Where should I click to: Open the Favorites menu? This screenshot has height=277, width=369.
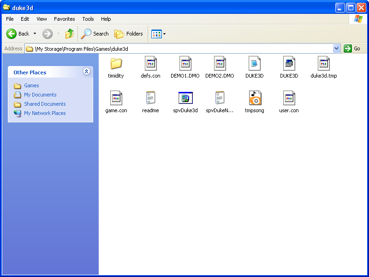click(x=65, y=19)
